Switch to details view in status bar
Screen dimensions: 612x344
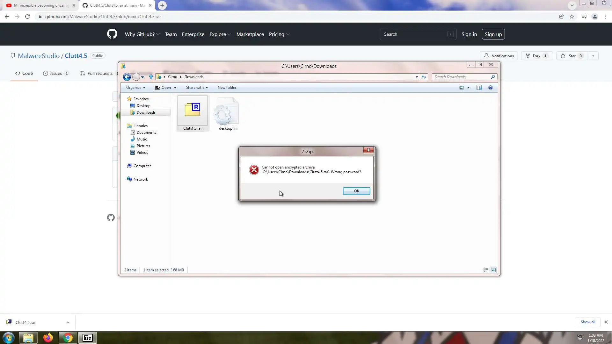pos(486,270)
